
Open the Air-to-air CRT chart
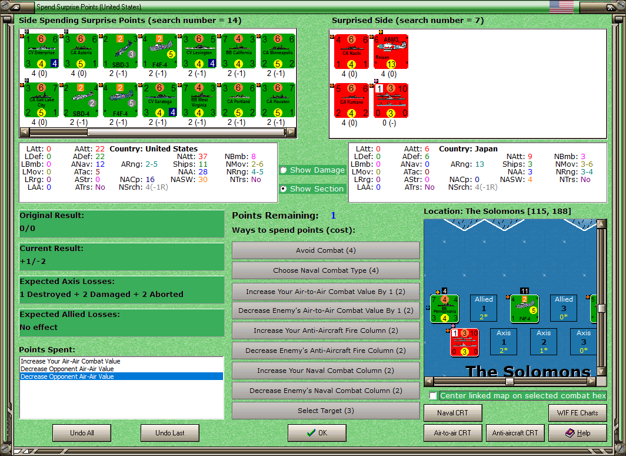point(453,433)
